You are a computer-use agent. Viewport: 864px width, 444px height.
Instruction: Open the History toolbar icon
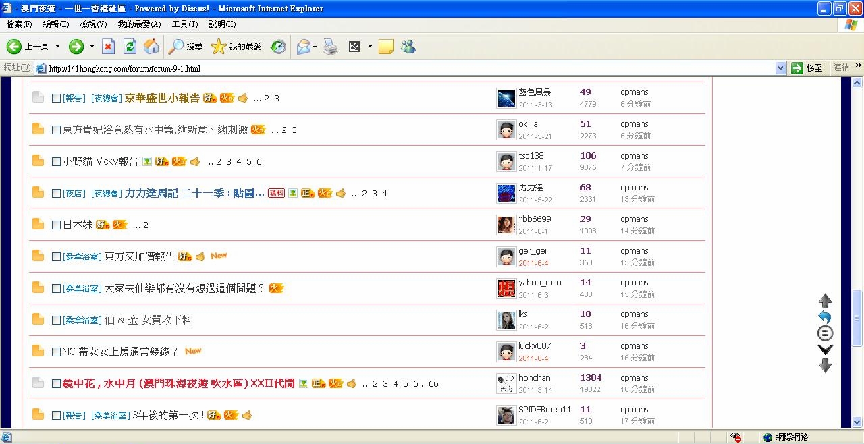point(278,47)
